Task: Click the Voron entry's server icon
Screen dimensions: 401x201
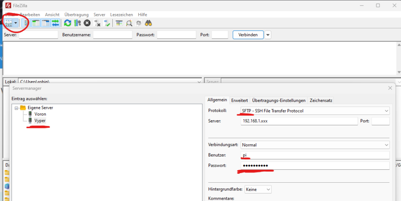Action: [x=30, y=114]
